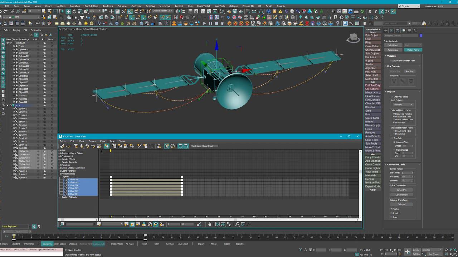
Task: Click the Zoom magnifier in Track View
Action: pos(237,224)
